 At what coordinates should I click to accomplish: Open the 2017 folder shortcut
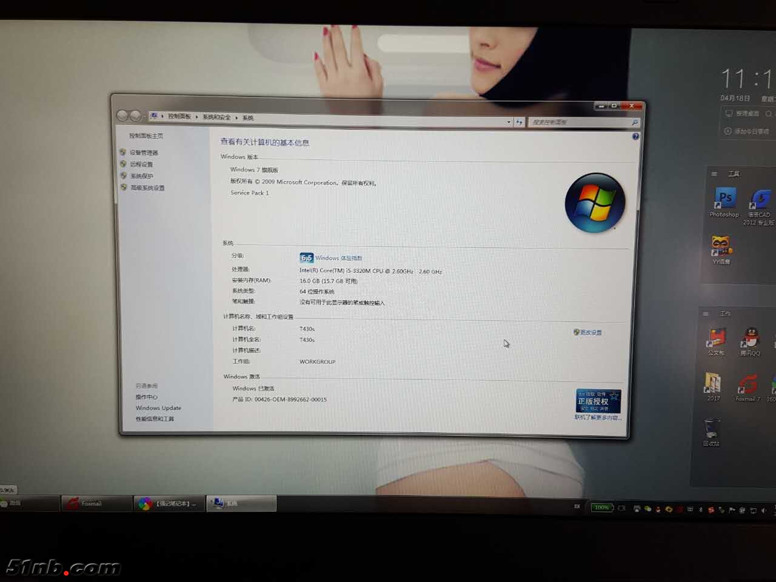click(713, 384)
